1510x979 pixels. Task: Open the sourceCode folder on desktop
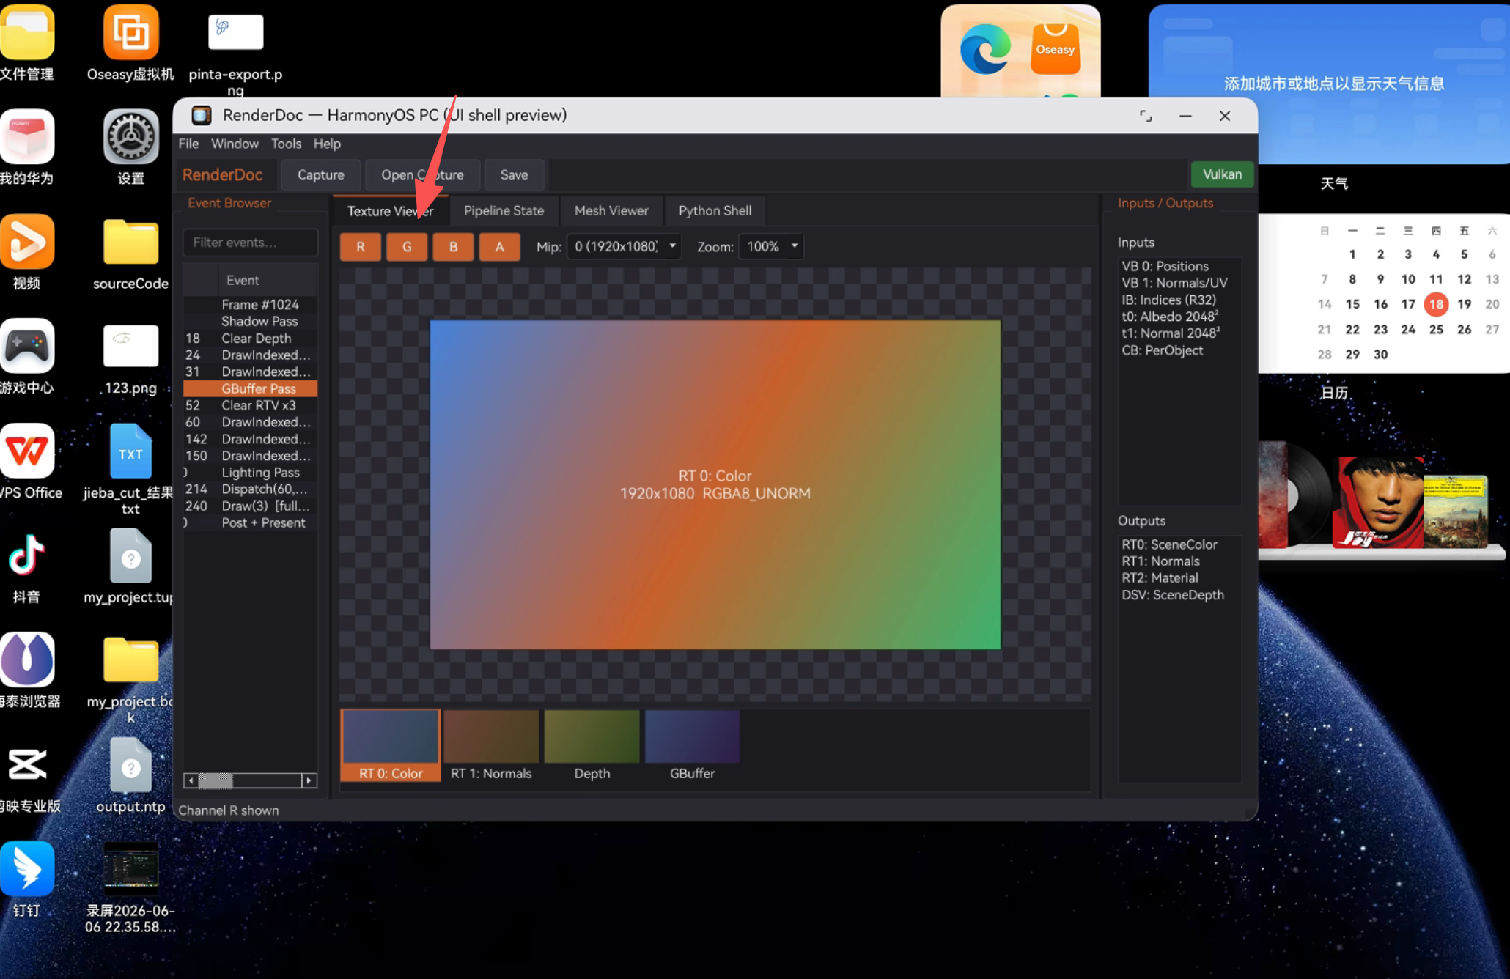130,242
